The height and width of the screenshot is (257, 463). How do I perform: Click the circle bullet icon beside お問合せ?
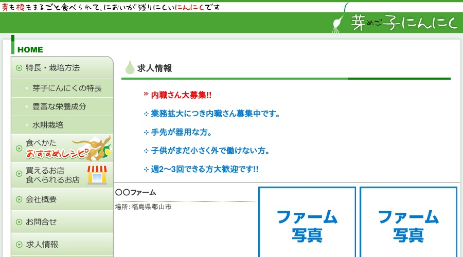(19, 222)
